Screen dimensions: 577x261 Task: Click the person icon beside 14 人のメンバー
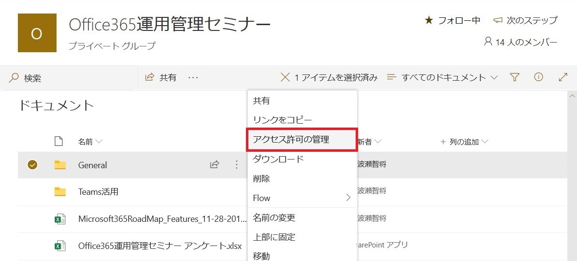[488, 41]
